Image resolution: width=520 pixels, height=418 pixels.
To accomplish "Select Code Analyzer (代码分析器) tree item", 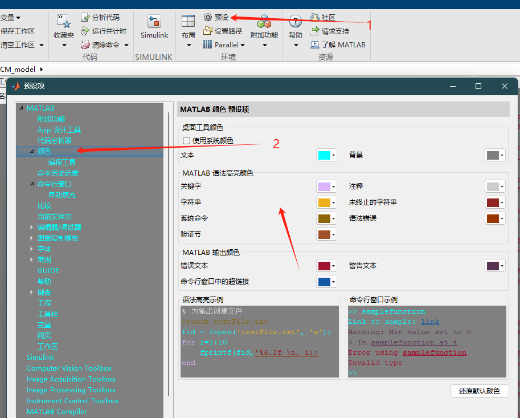I will (x=55, y=140).
